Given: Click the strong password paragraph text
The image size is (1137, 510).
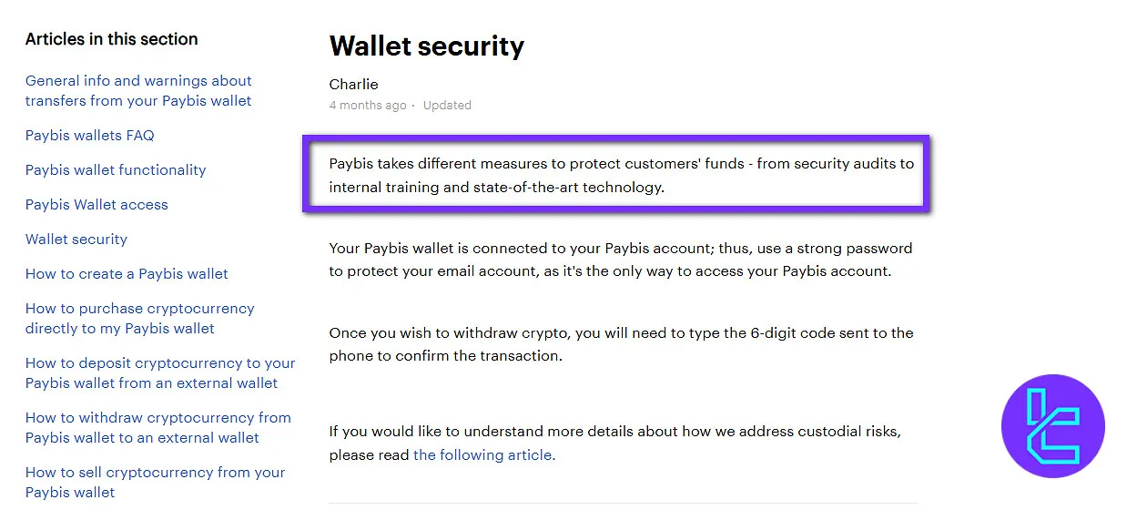Looking at the screenshot, I should point(621,260).
